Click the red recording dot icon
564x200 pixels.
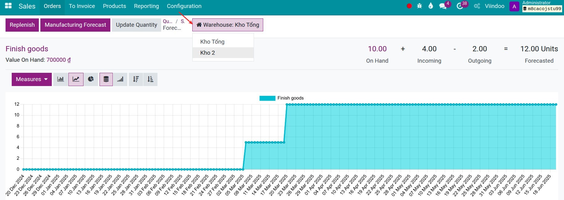tap(409, 6)
